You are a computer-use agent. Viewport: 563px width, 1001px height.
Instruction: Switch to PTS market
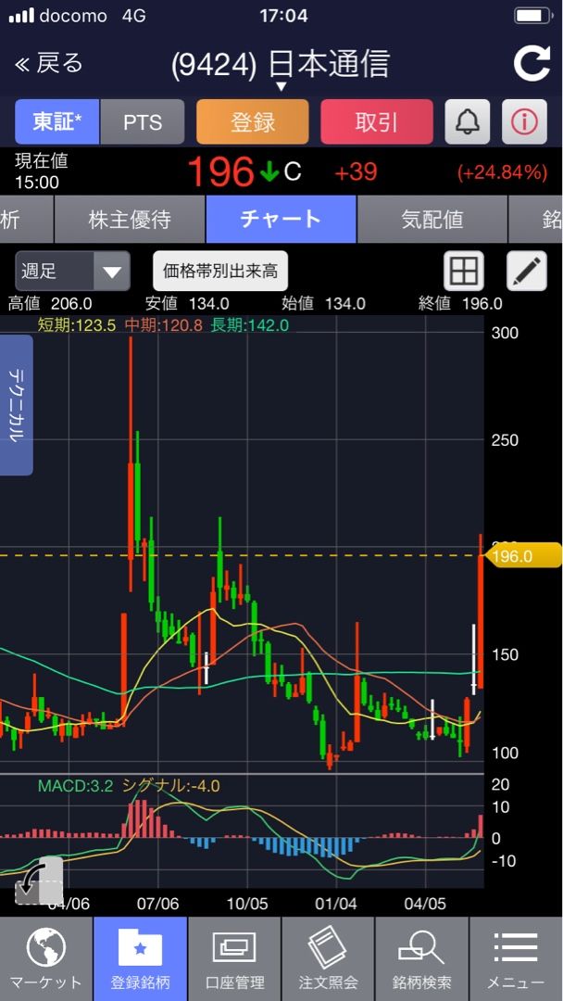(143, 122)
